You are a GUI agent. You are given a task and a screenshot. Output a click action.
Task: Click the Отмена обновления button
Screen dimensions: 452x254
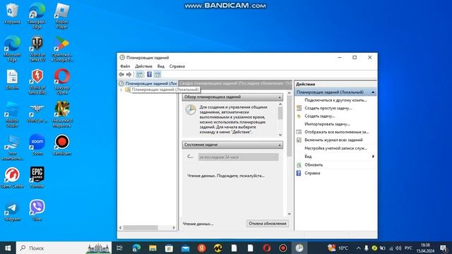(267, 224)
